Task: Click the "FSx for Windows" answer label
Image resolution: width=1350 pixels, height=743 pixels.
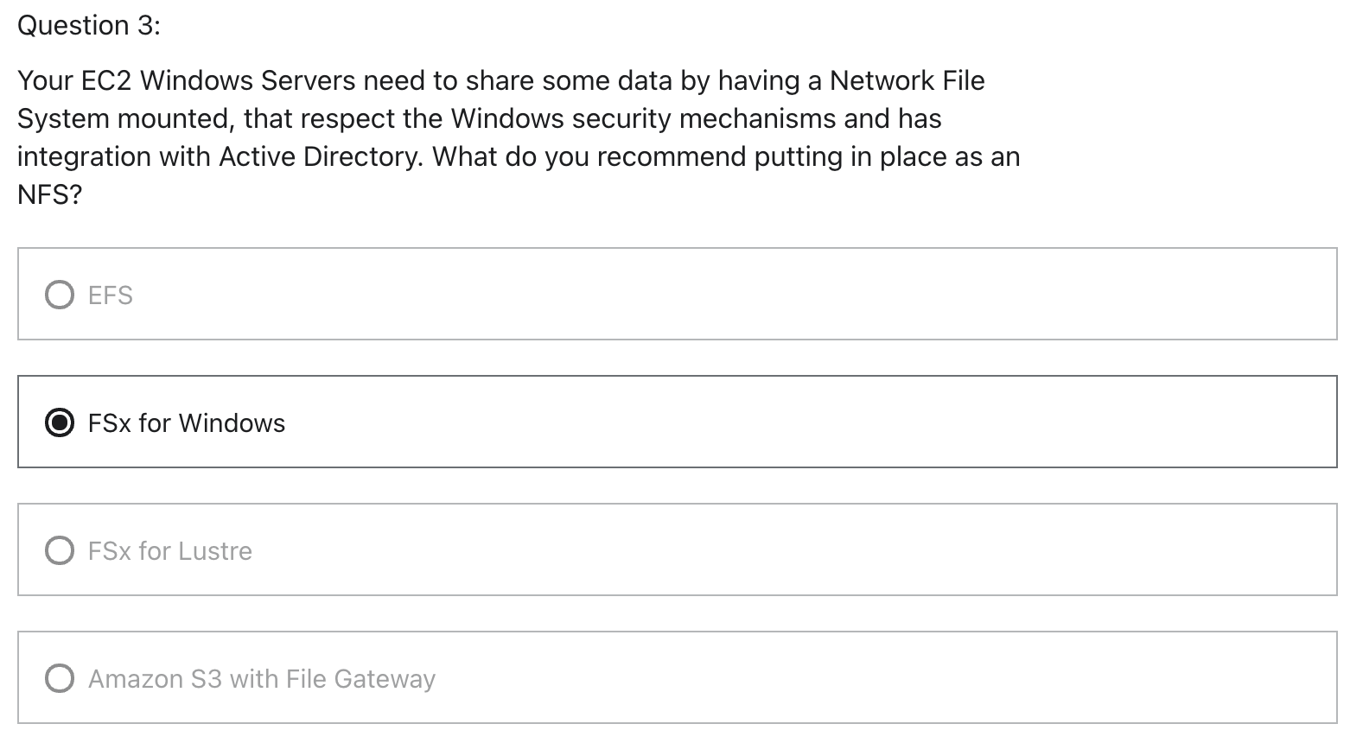Action: click(187, 423)
